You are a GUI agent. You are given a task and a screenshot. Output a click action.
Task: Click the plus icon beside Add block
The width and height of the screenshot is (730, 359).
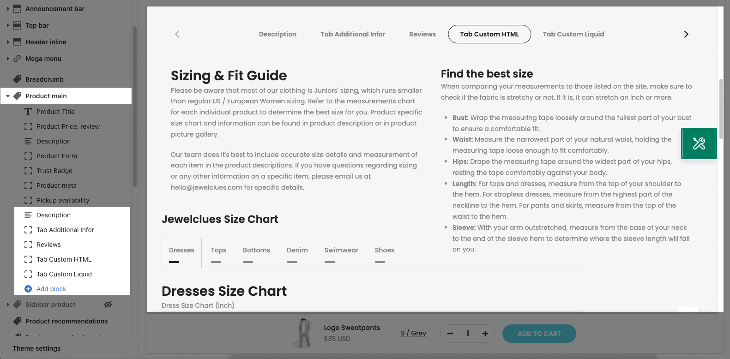click(28, 289)
